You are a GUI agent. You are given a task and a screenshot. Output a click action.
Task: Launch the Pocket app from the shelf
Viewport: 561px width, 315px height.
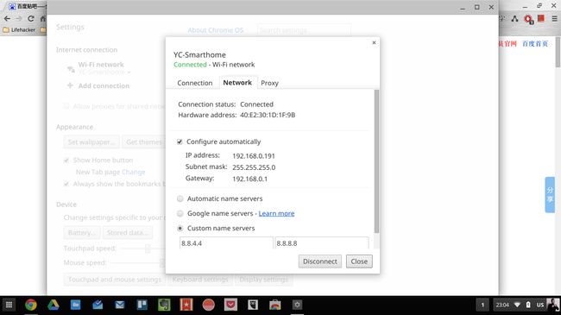click(x=230, y=305)
